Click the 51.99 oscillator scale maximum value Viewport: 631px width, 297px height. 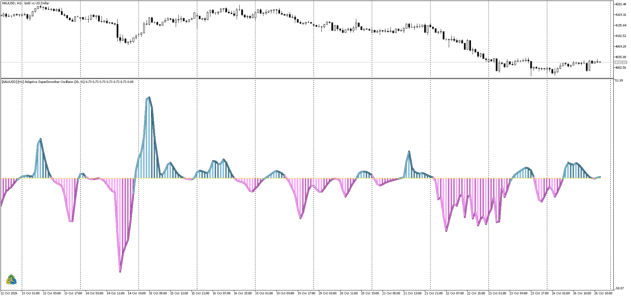point(619,80)
